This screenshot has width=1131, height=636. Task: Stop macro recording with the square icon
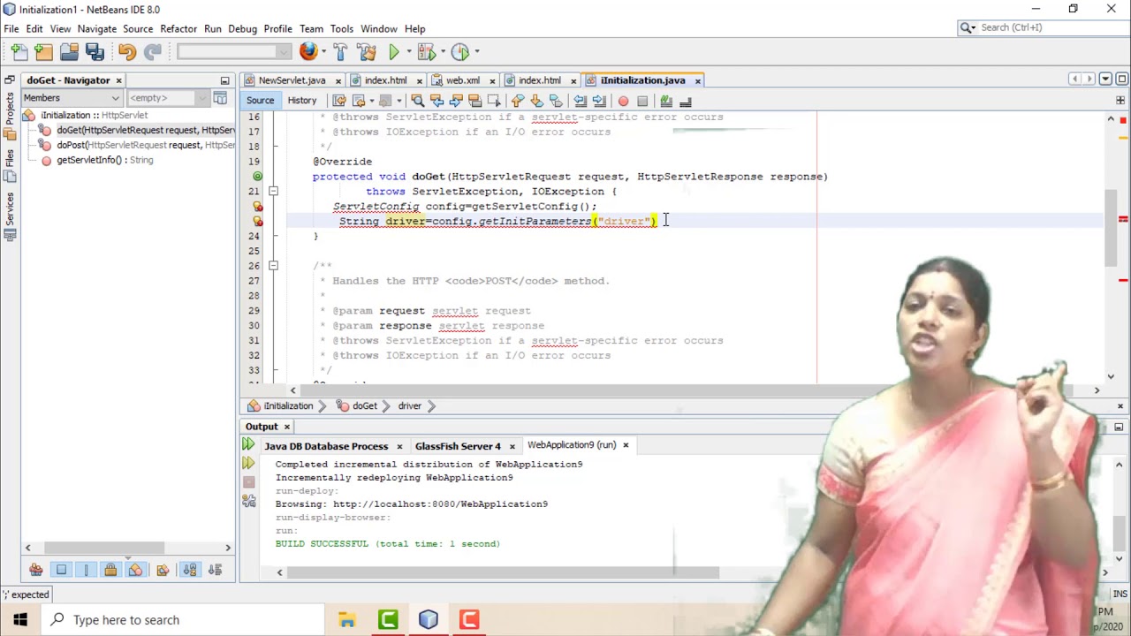(x=642, y=101)
